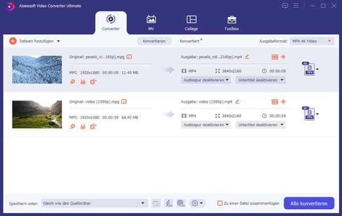Click the compress video icon in video (1080p) row
This screenshot has width=342, height=216.
[x=275, y=102]
